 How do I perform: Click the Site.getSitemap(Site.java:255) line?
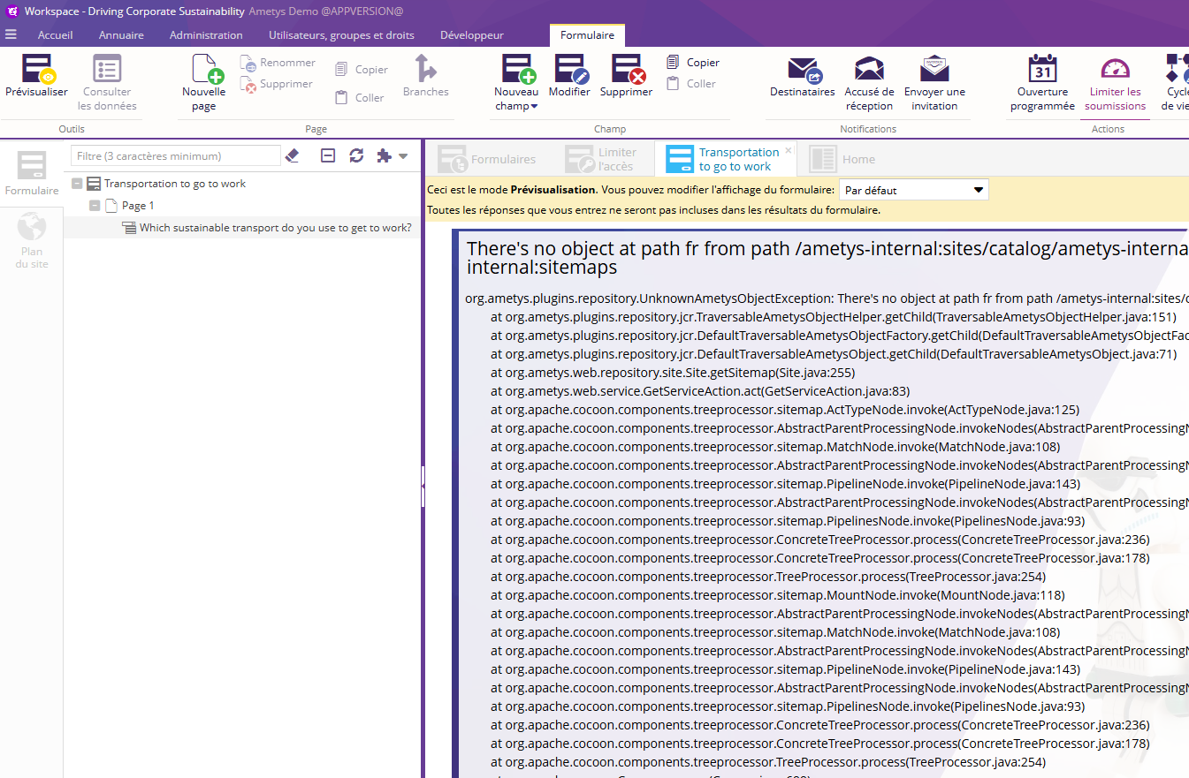pyautogui.click(x=673, y=373)
